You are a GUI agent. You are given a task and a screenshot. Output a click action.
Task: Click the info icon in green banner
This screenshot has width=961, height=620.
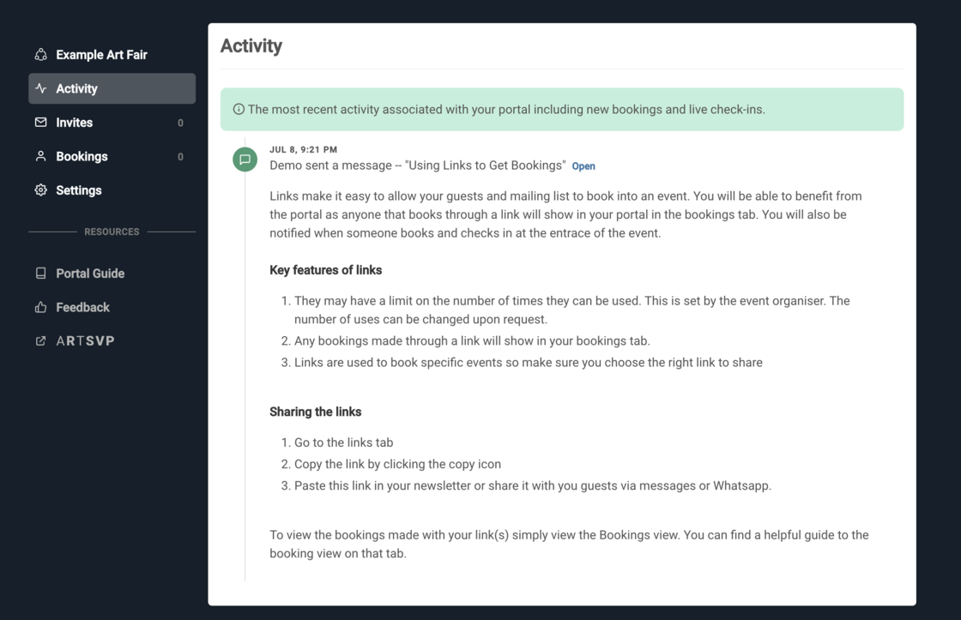pos(239,110)
